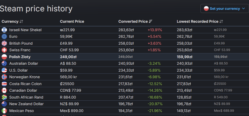This screenshot has height=116, width=249.
Task: Select the British Pound currency name
Action: pyautogui.click(x=21, y=43)
